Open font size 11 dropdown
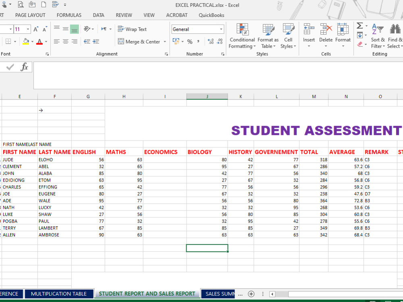 coord(28,29)
